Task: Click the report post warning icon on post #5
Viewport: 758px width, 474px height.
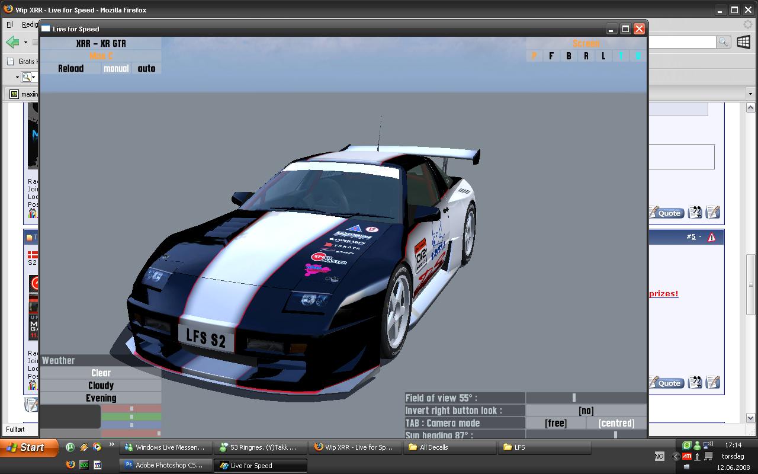Action: click(x=711, y=237)
